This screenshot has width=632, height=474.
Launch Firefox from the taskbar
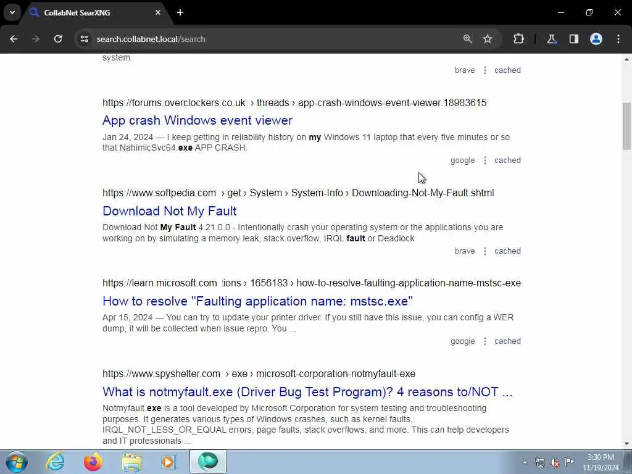click(93, 462)
